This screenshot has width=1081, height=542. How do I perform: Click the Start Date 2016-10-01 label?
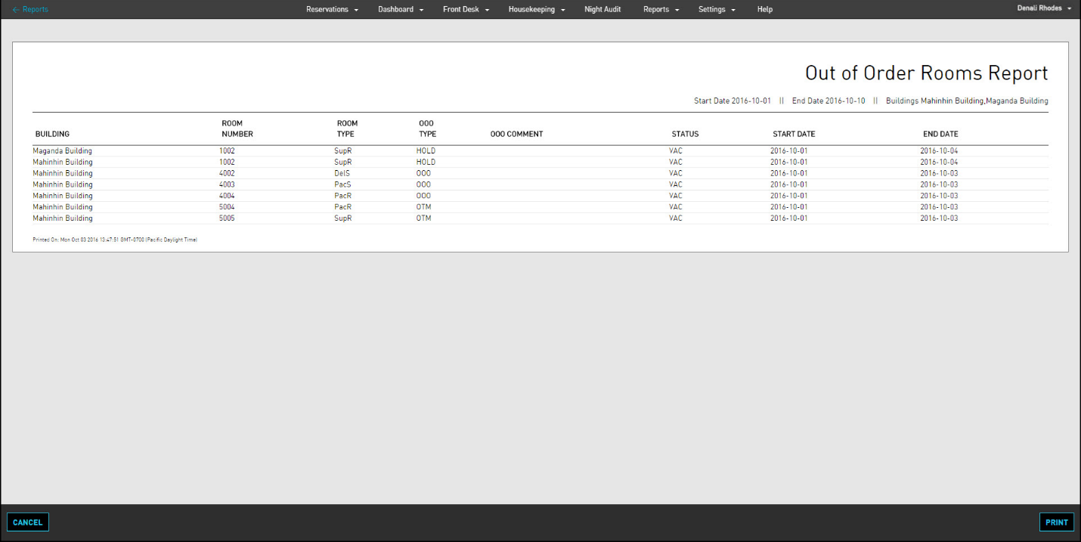tap(732, 101)
